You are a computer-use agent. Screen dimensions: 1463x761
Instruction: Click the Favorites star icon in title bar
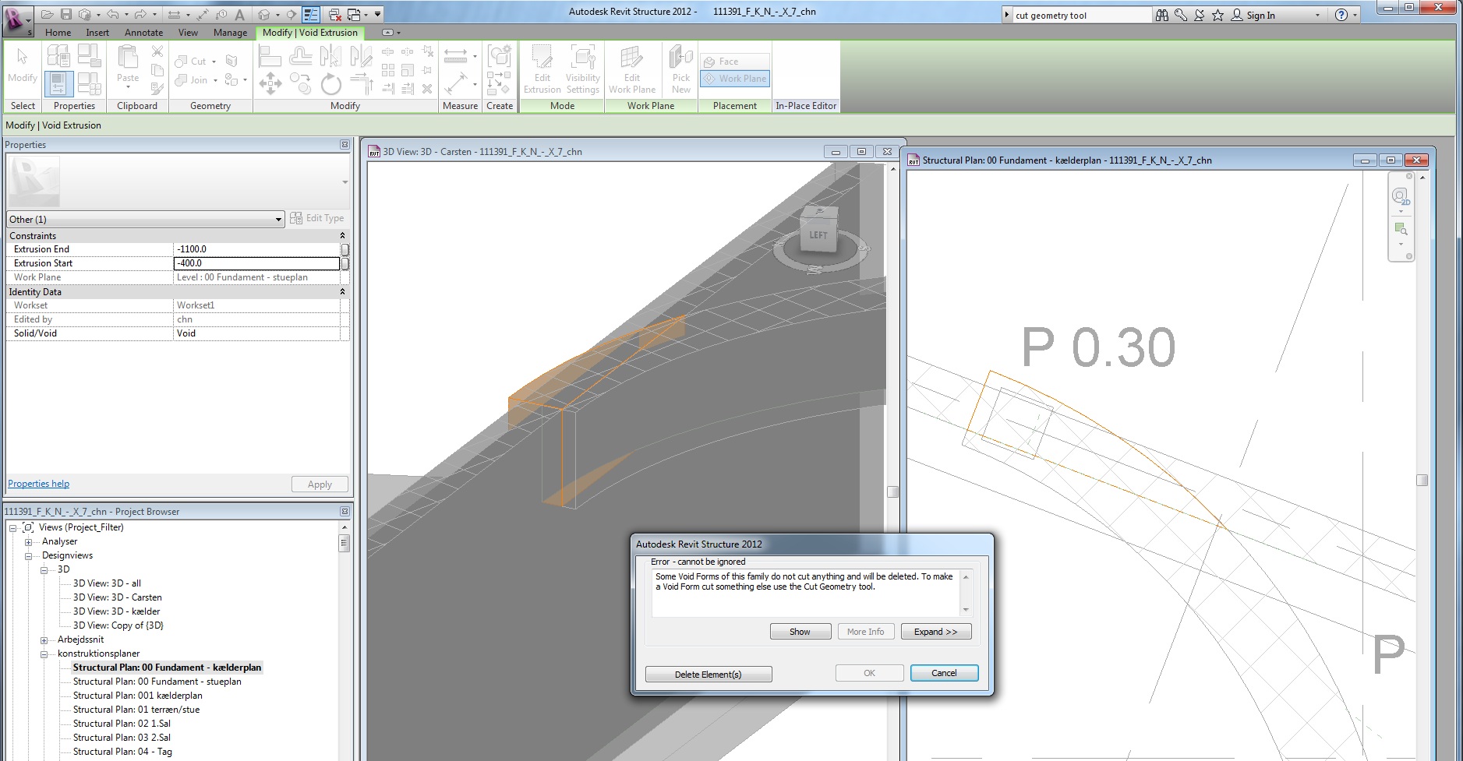pos(1217,15)
